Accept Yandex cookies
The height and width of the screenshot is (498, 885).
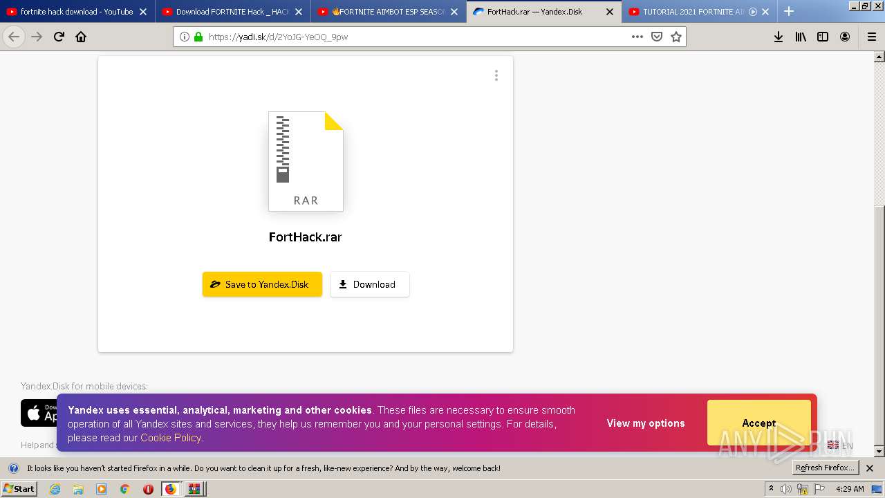click(758, 423)
